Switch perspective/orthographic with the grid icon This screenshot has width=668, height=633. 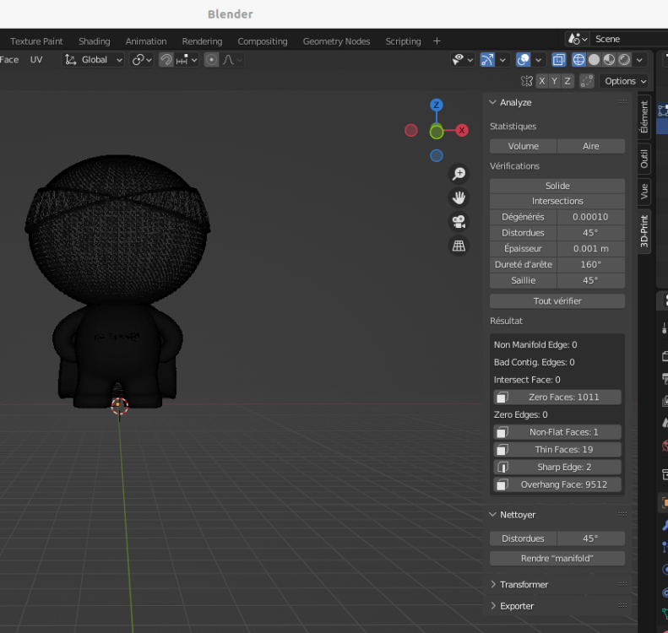(x=459, y=246)
